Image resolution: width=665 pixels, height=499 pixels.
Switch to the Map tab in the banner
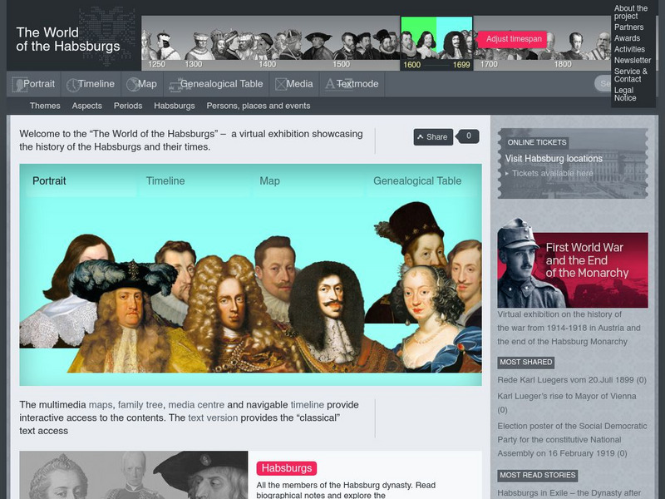click(269, 180)
